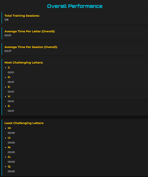
Task: Click the Least Challenging Letters heading
Action: tap(24, 123)
